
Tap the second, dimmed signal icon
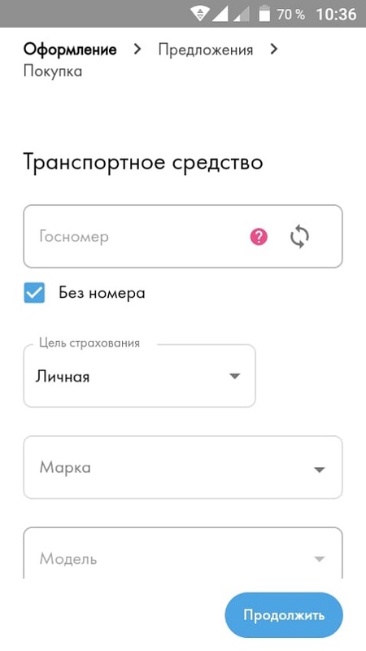[242, 14]
